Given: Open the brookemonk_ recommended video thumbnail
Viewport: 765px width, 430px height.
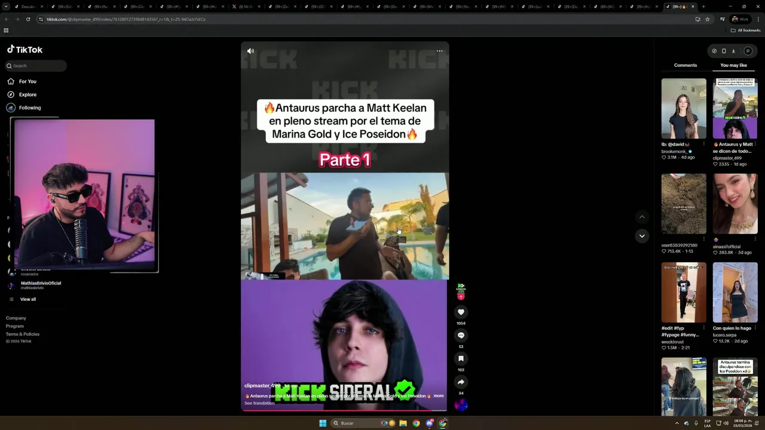Looking at the screenshot, I should (684, 108).
